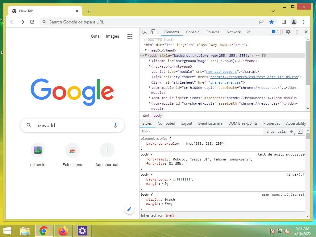The width and height of the screenshot is (316, 237).
Task: Open Firefox from the taskbar
Action: pyautogui.click(x=63, y=231)
